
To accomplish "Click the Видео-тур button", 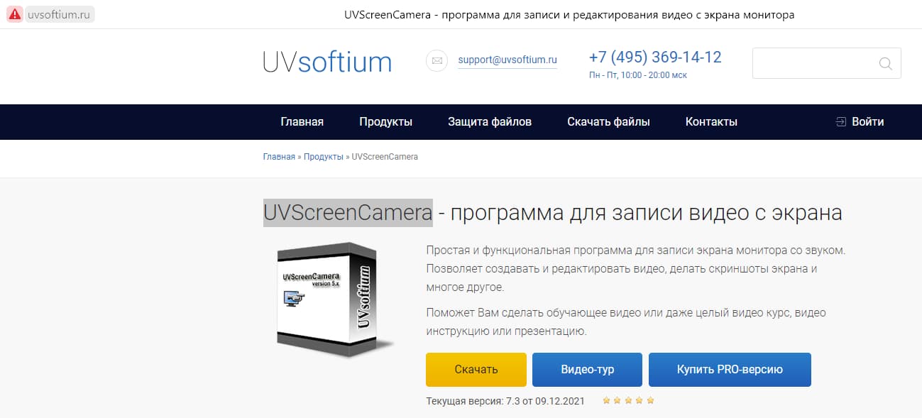I will [587, 370].
